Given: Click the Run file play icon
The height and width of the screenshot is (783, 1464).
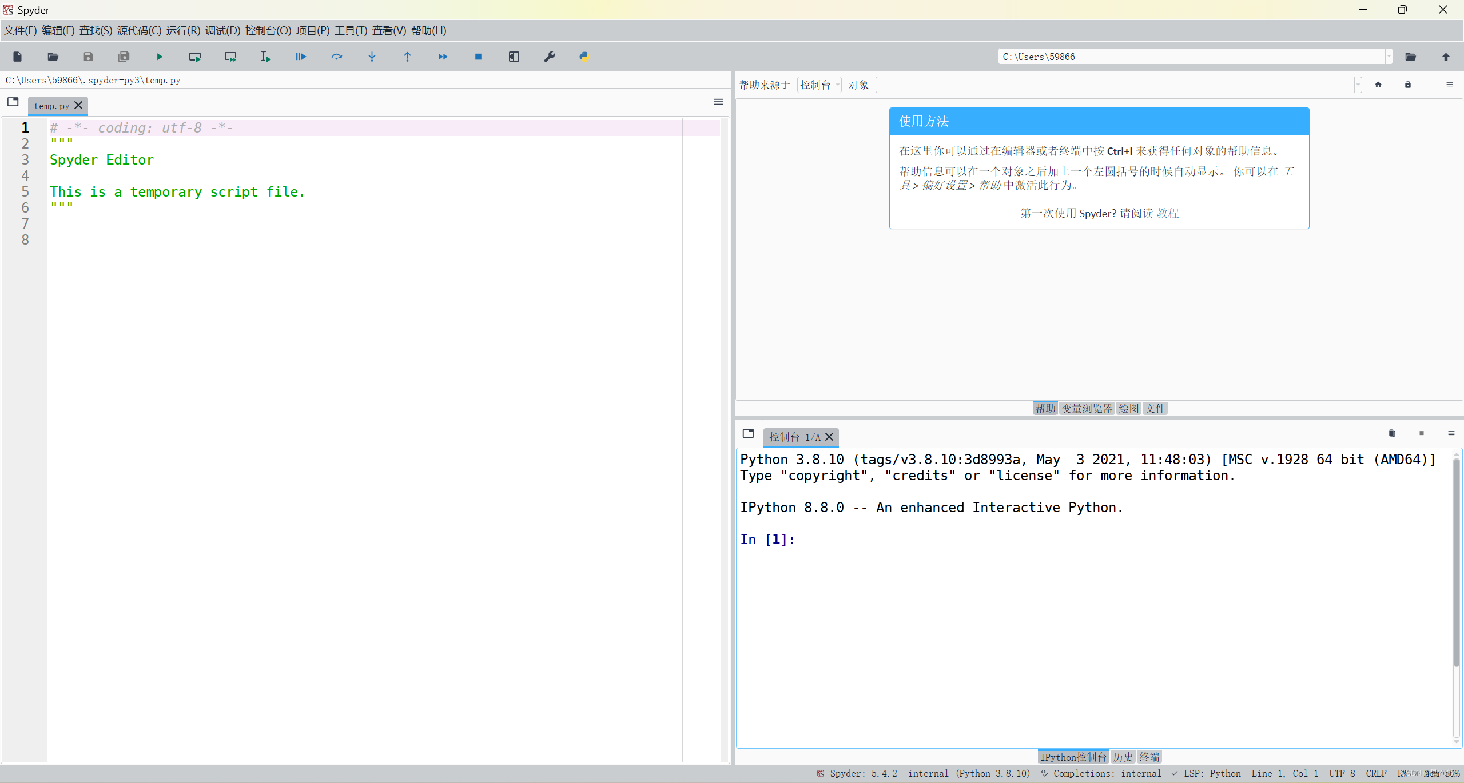Looking at the screenshot, I should coord(160,57).
